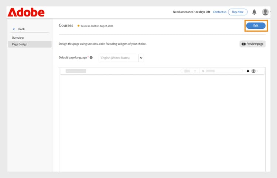
Task: Click the blue Edit button
Action: tap(256, 25)
